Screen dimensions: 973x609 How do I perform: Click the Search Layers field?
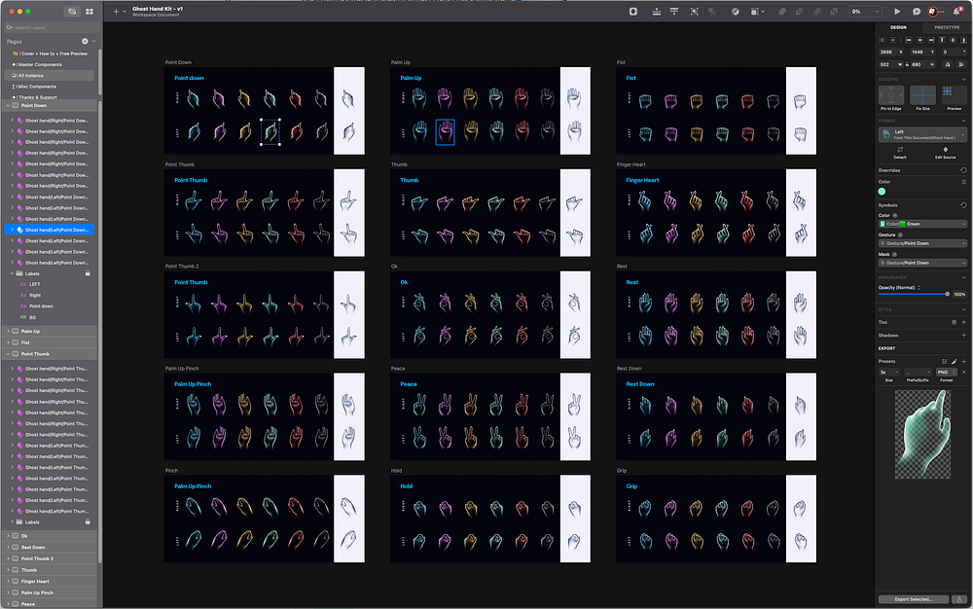pos(52,27)
